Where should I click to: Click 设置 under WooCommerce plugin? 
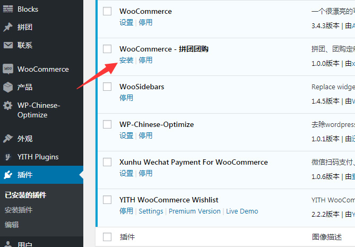[x=126, y=22]
